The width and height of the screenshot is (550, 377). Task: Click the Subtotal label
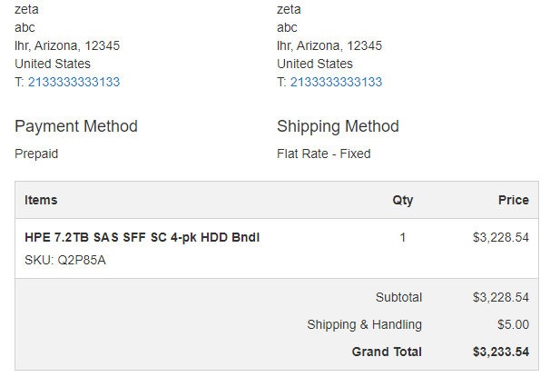tap(398, 297)
